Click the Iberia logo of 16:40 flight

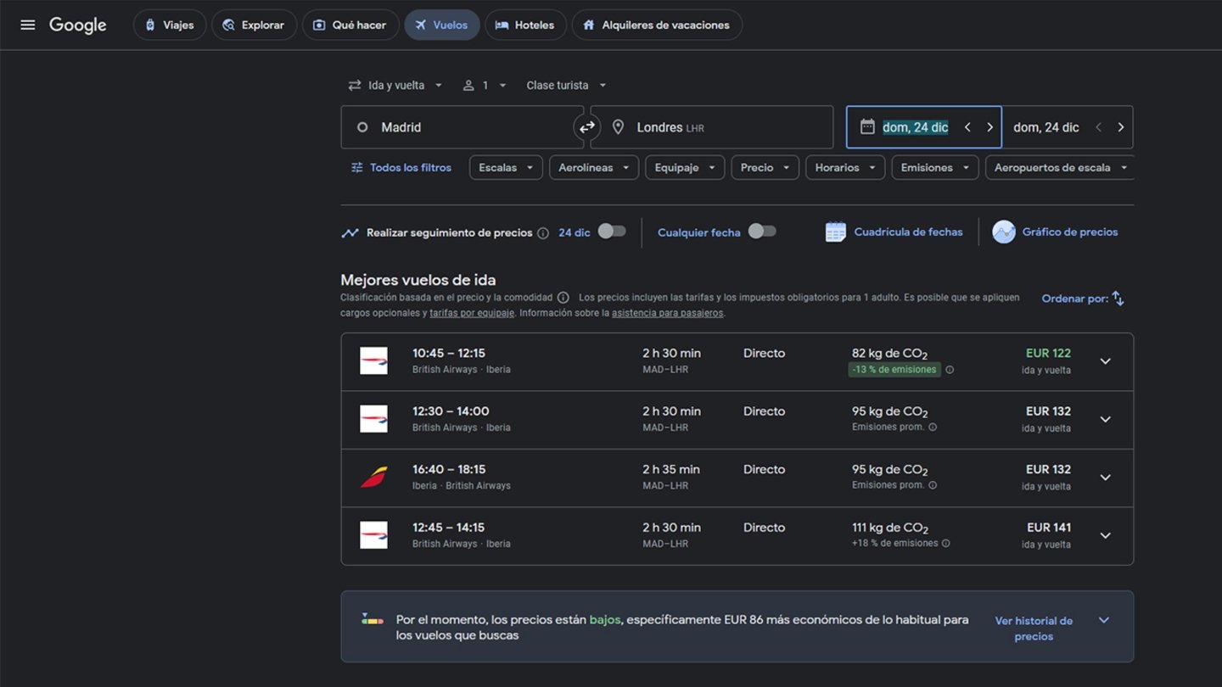(x=373, y=477)
